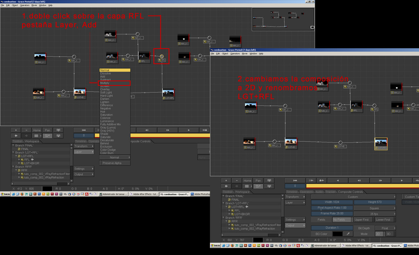Step one frame forward in front window
Screen dimensions: 419x255
point(380,181)
